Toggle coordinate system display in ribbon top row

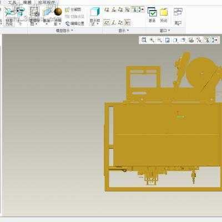[127, 9]
